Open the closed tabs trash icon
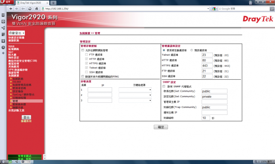Image resolution: width=275 pixels, height=164 pixels. point(251,3)
